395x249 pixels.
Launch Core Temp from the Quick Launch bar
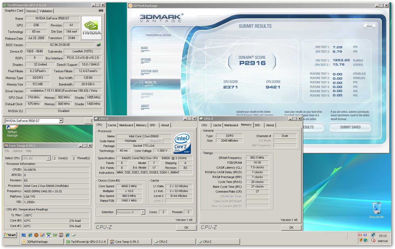click(x=61, y=235)
